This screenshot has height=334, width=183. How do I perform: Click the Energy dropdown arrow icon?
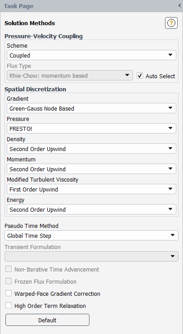pos(170,209)
